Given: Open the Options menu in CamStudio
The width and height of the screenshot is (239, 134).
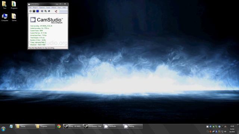Looking at the screenshot, I should point(42,7).
